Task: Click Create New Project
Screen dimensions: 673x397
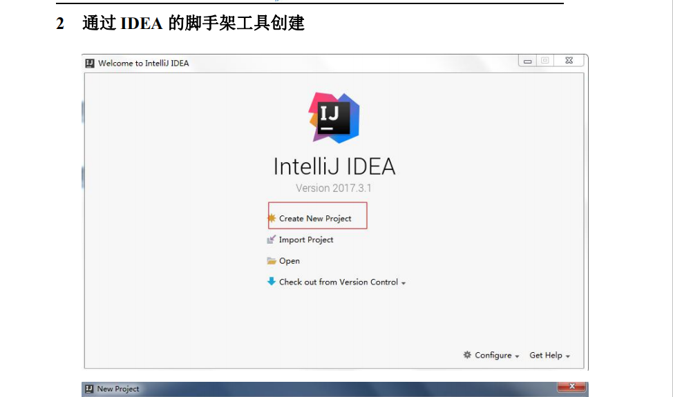Action: pyautogui.click(x=315, y=219)
